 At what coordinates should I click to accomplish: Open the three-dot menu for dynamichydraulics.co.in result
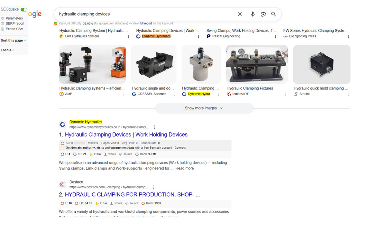(x=154, y=127)
